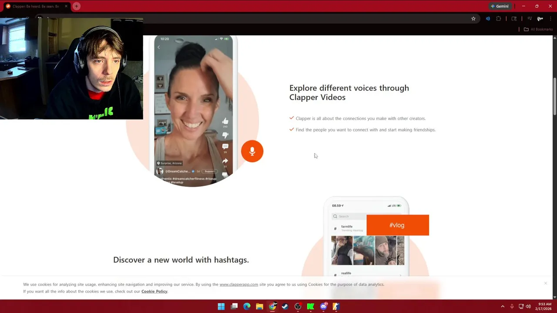Click the Search field in hashtag phone mockup
The width and height of the screenshot is (557, 313).
[349, 216]
